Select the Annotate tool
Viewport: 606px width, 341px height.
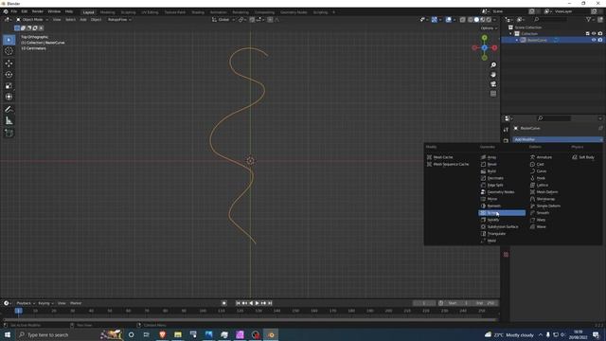coord(9,110)
